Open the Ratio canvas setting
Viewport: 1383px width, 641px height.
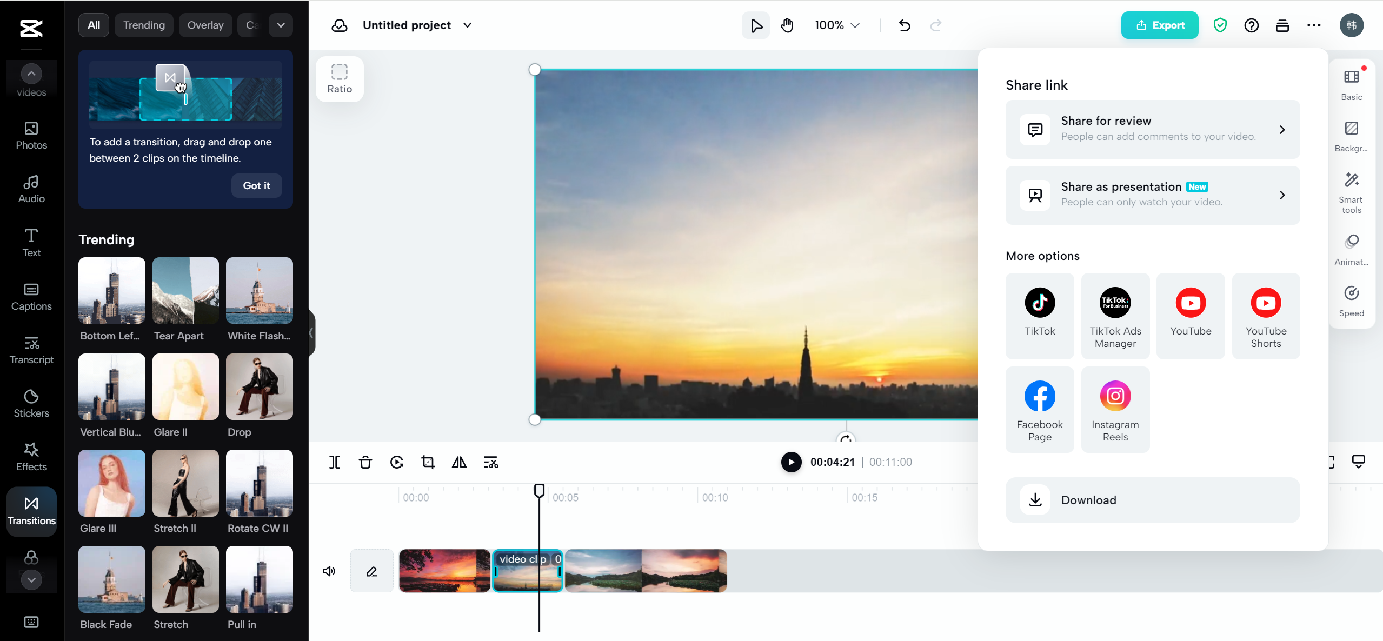point(340,79)
